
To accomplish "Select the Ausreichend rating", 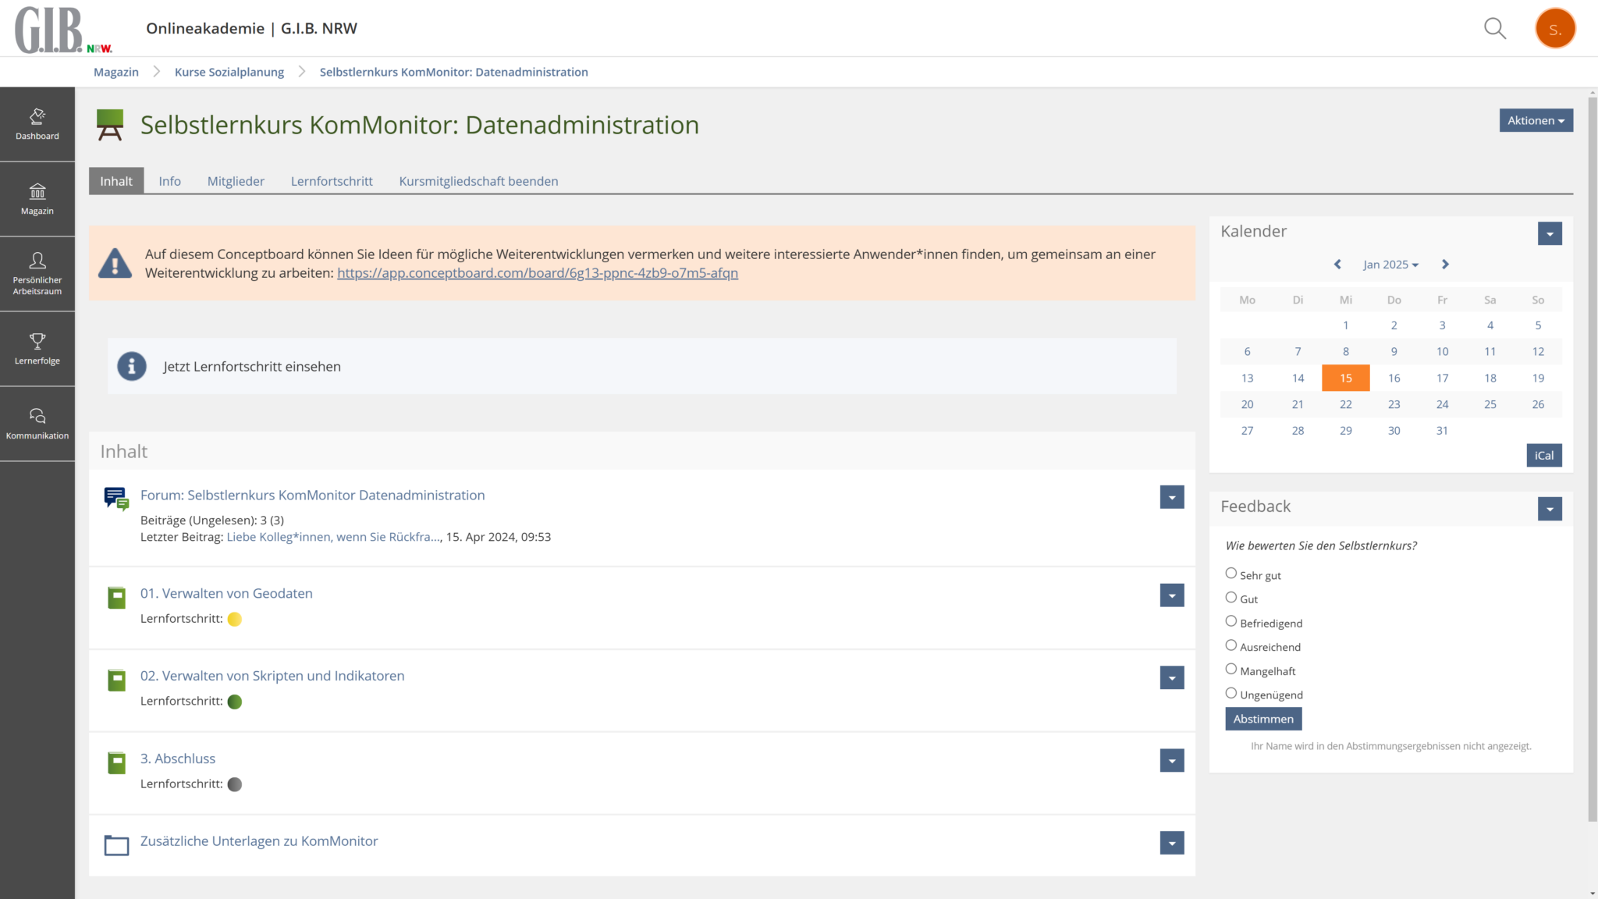I will coord(1231,645).
